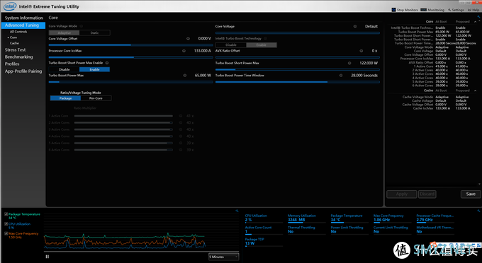The width and height of the screenshot is (482, 263).
Task: Click info icon beside AVX Ratio Offset value
Action: [361, 51]
